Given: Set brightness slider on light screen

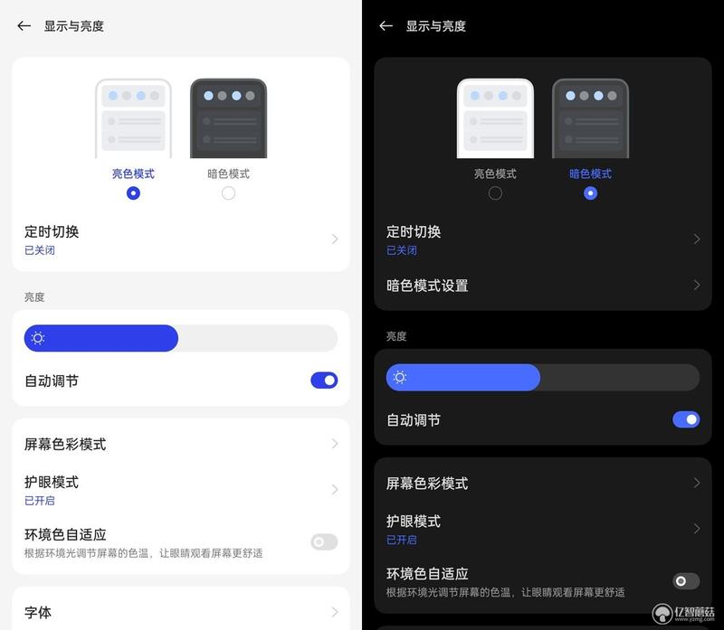Looking at the screenshot, I should [x=181, y=338].
